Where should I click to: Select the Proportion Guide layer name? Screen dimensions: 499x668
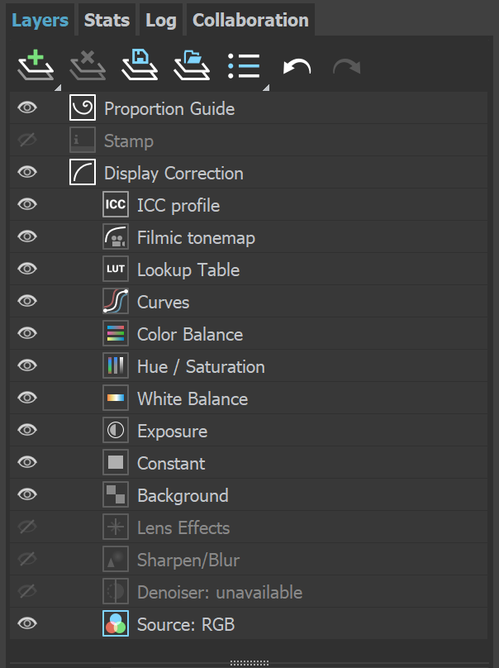coord(169,108)
